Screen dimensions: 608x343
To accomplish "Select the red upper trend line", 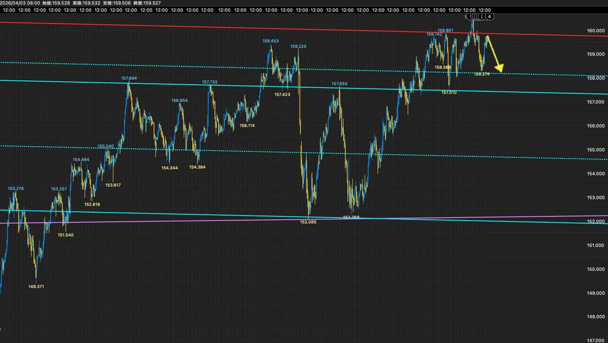I will (x=304, y=29).
